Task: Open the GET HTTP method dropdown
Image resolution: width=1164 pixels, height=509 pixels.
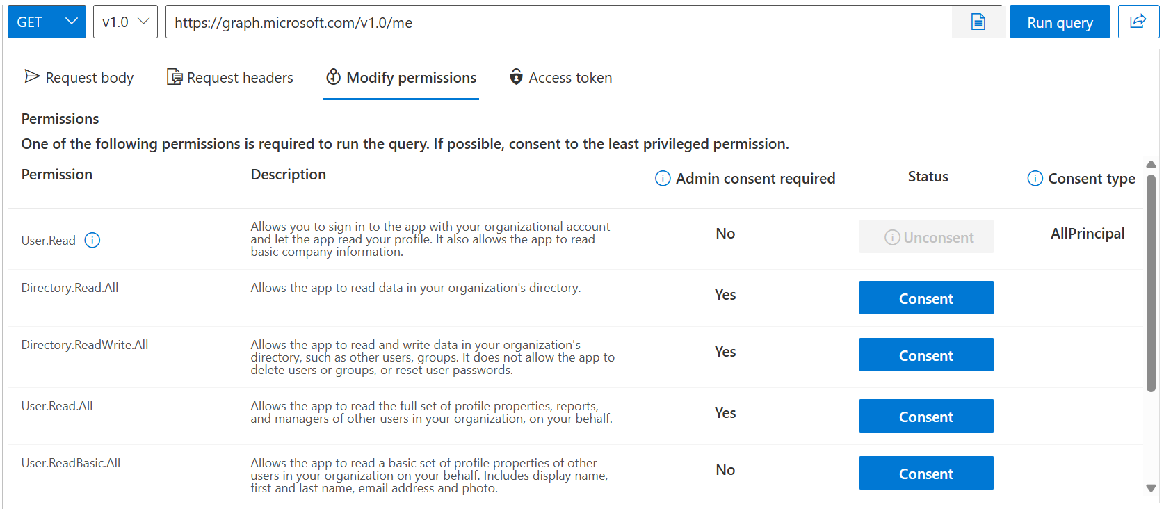Action: tap(47, 22)
